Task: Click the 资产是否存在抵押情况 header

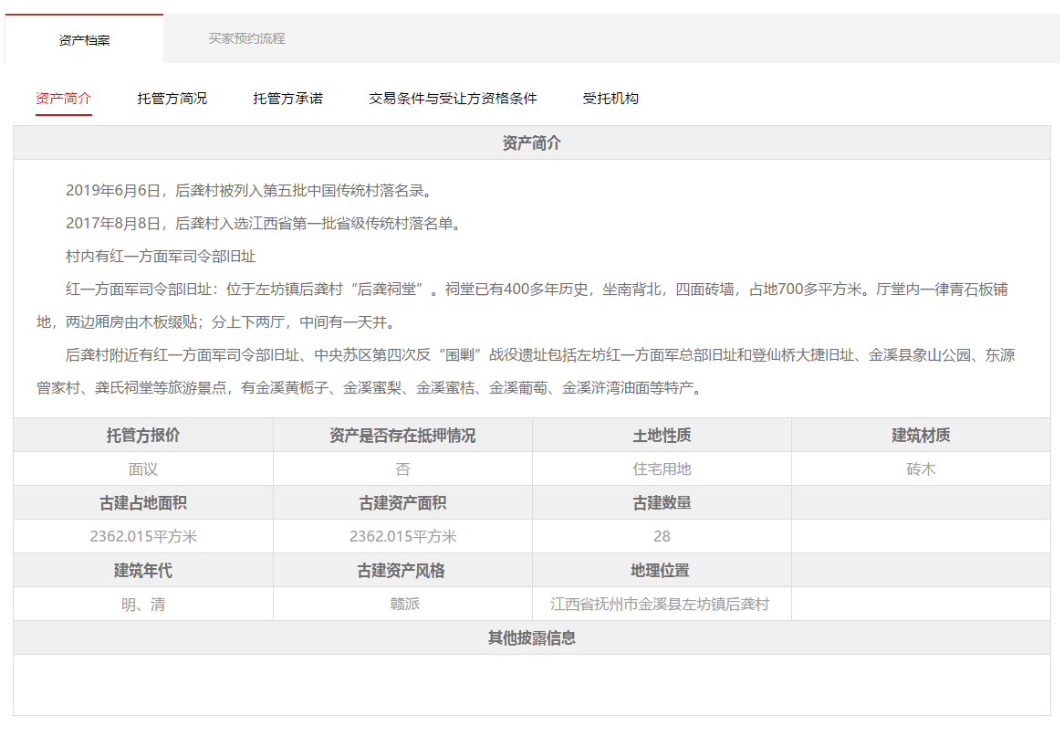Action: pyautogui.click(x=403, y=436)
